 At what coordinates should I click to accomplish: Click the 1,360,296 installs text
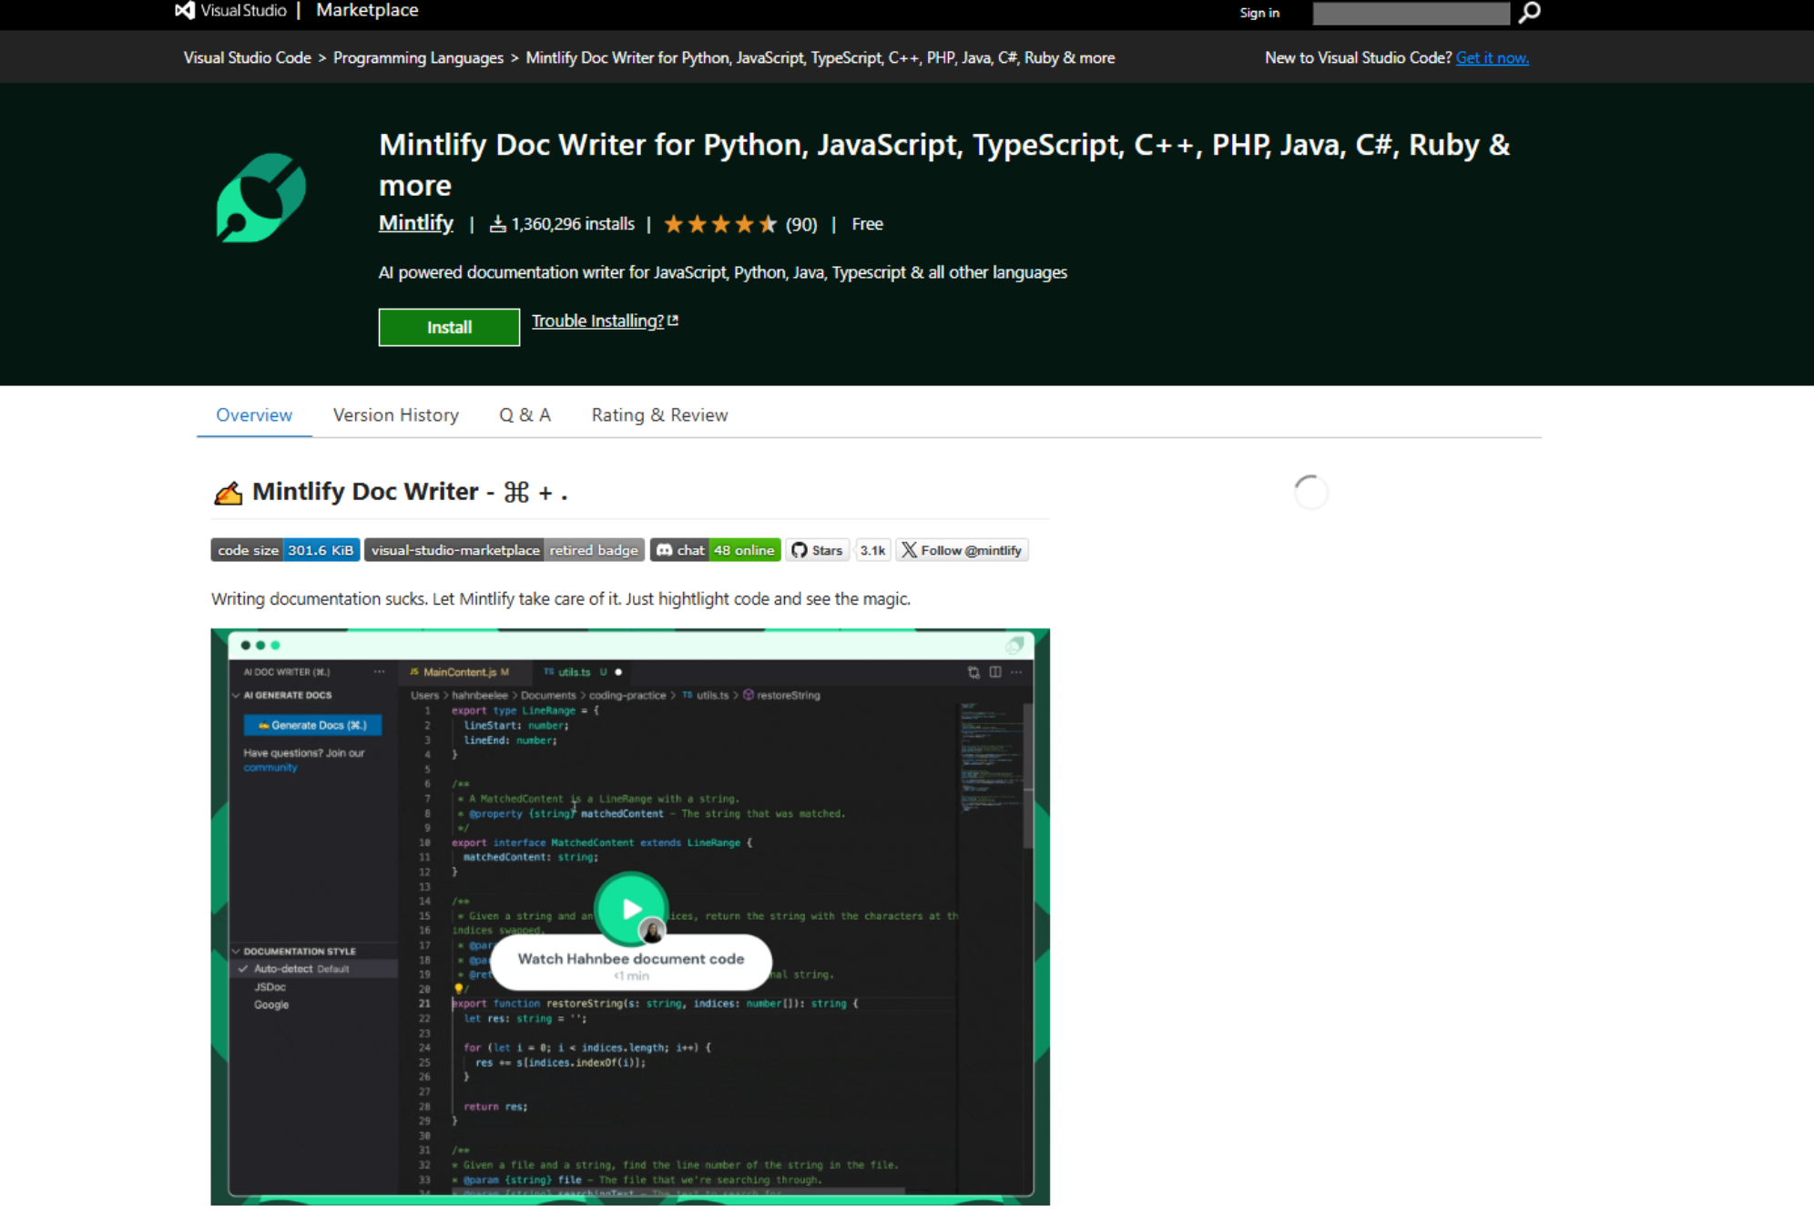[x=573, y=224]
